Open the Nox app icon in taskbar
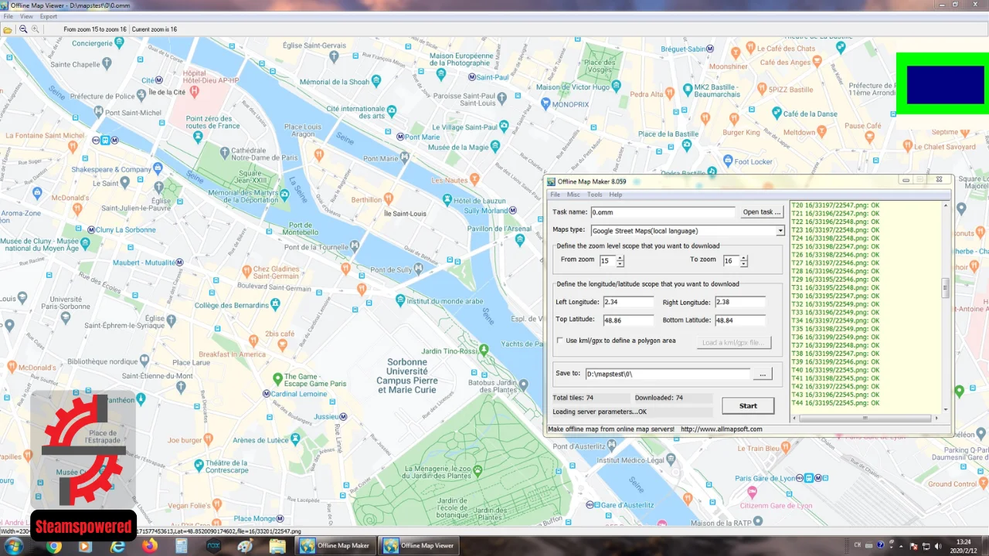Viewport: 989px width, 556px height. pos(213,546)
